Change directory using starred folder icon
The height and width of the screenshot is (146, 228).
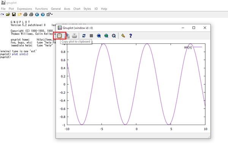tap(19, 14)
